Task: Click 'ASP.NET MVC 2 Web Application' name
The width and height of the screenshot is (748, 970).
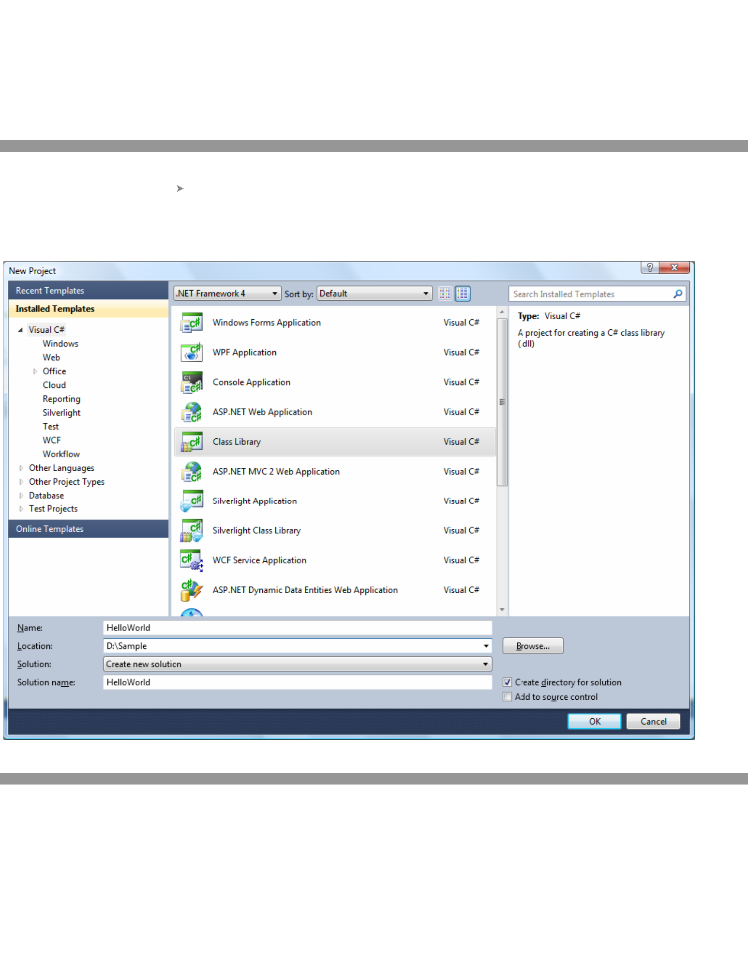Action: (x=276, y=472)
